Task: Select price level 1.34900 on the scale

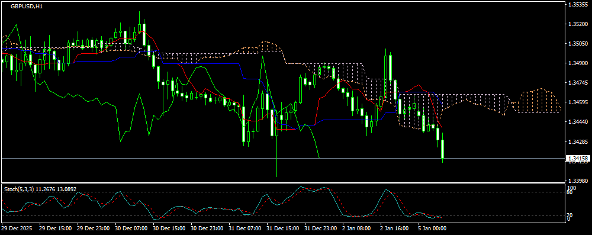Action: (578, 63)
